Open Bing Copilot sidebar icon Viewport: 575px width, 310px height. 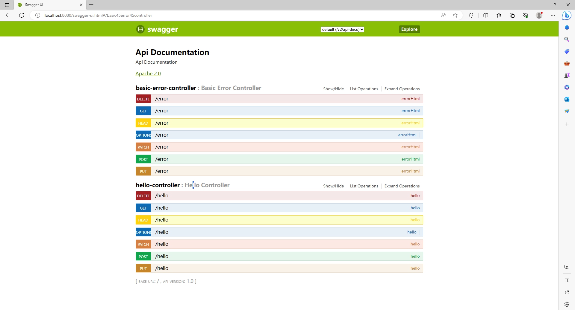pos(567,15)
